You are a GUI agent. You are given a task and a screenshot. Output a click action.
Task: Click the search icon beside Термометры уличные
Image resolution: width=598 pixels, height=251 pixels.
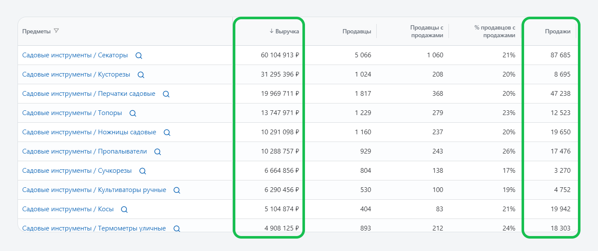point(177,229)
